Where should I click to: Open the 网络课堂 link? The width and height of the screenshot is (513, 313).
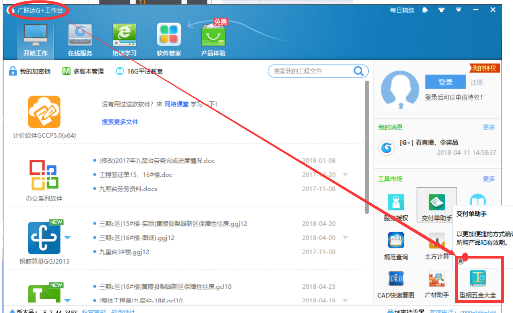tap(177, 104)
